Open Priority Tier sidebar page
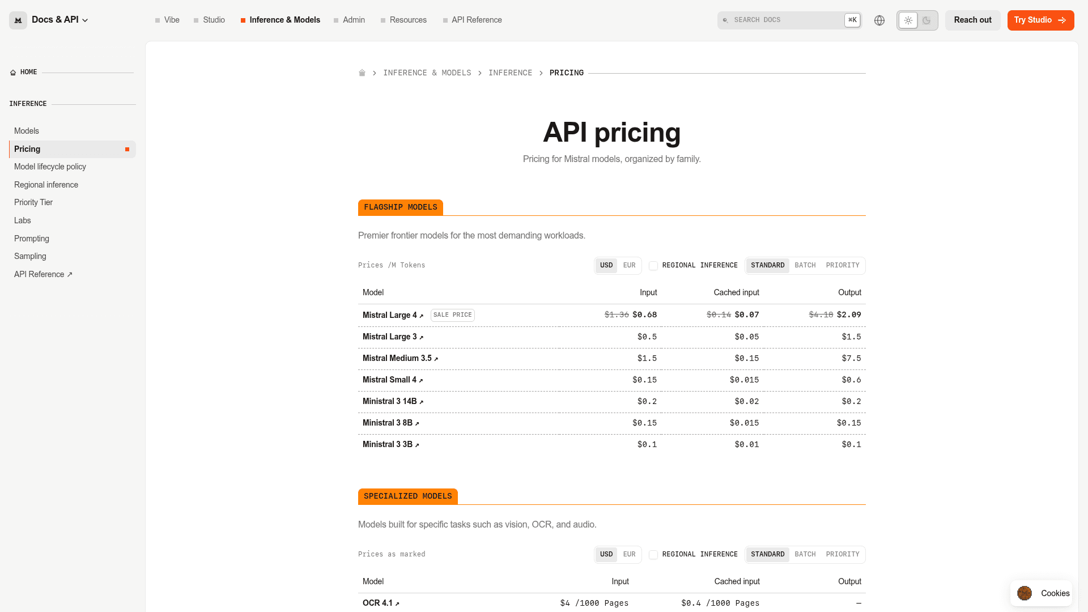Viewport: 1088px width, 612px height. pyautogui.click(x=73, y=202)
